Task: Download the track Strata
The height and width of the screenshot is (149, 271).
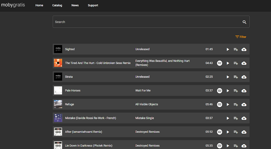Action: (244, 77)
